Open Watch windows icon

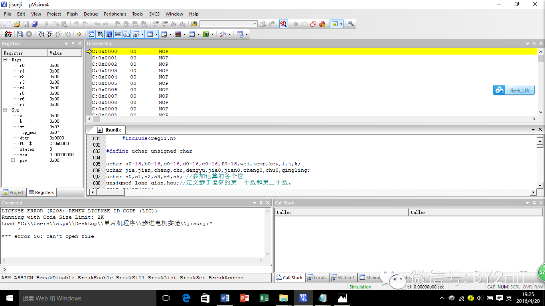tap(136, 34)
